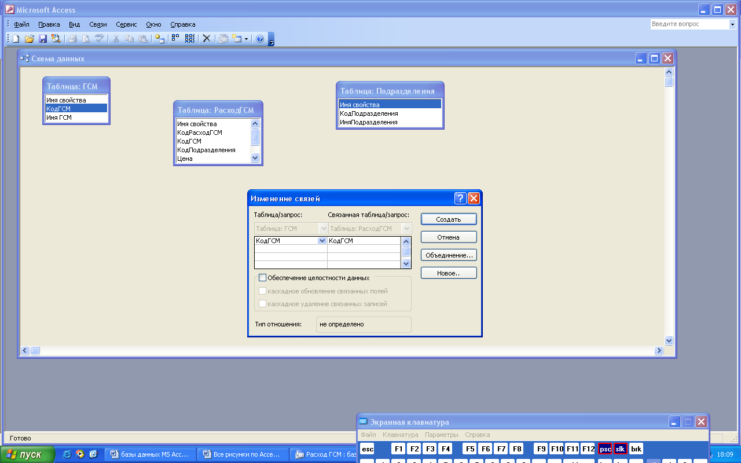
Task: Click the Создать button
Action: 449,219
